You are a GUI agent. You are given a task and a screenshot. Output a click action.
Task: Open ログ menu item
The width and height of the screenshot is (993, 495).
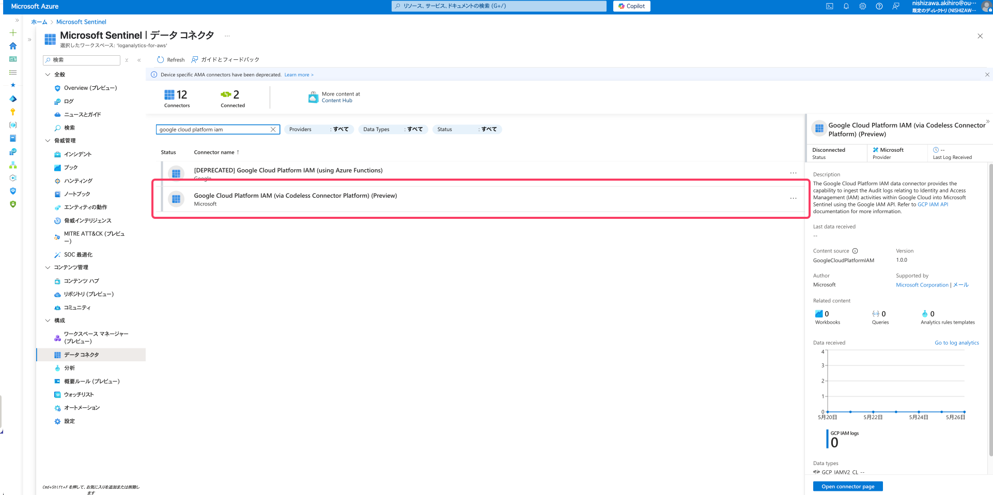pos(69,102)
